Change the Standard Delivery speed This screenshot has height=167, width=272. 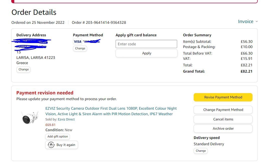(x=201, y=151)
